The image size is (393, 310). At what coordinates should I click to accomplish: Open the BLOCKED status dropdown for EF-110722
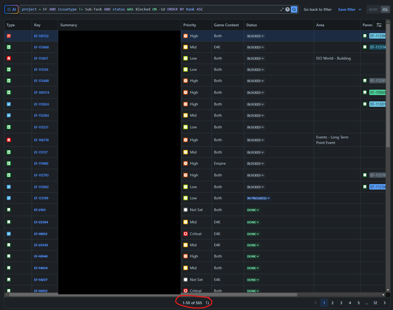[255, 36]
